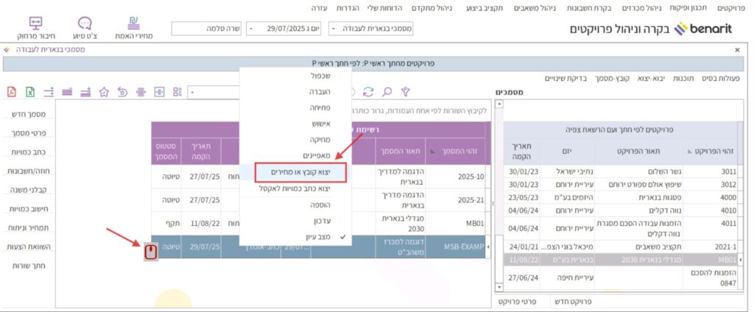
Task: Open מחירי האמת price tool
Action: coord(133,28)
